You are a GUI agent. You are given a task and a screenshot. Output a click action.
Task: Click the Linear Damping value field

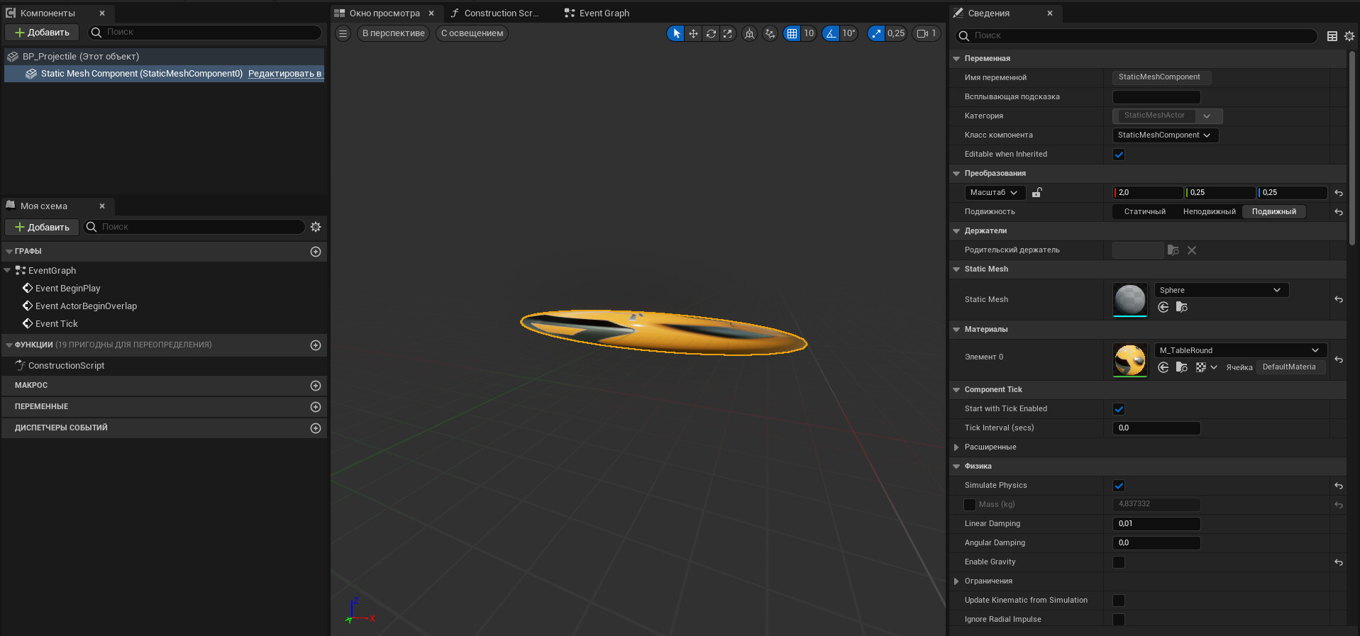point(1156,524)
